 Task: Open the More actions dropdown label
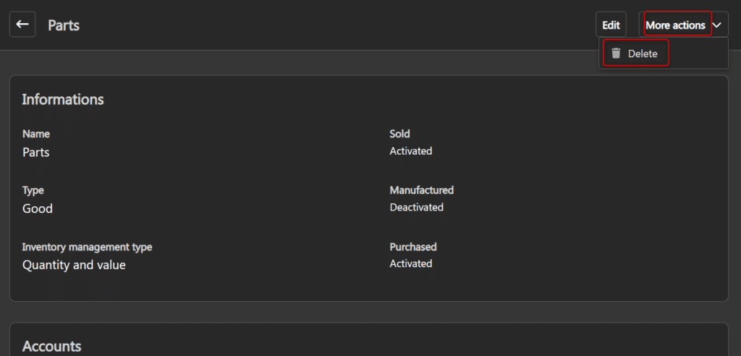pos(675,25)
